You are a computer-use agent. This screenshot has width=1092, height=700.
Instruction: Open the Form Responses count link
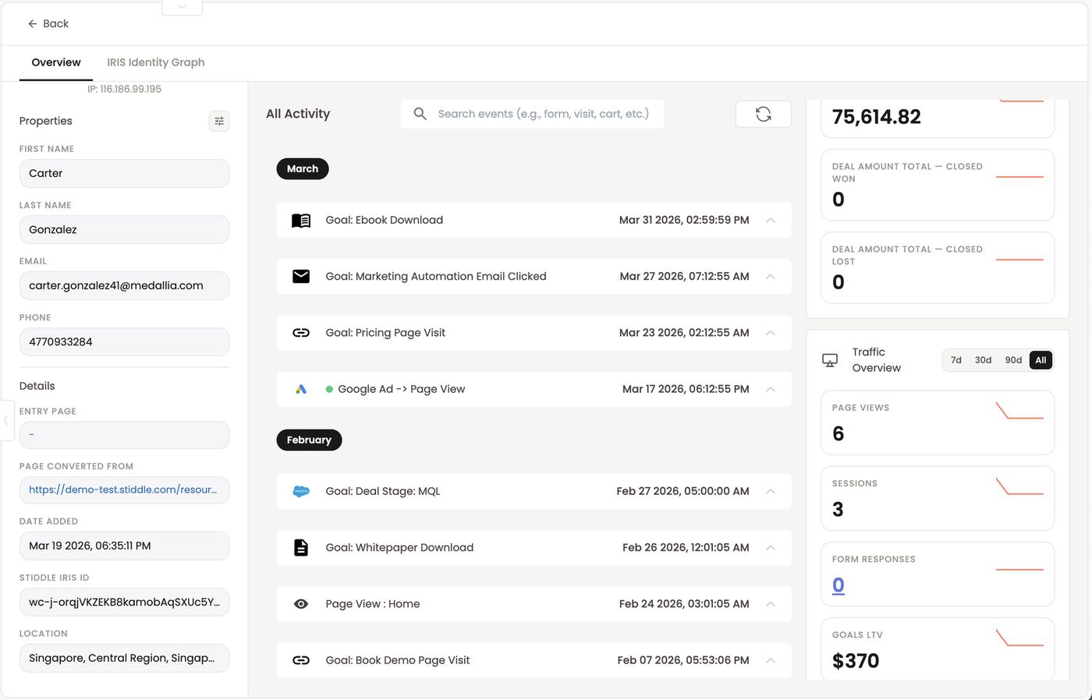pyautogui.click(x=838, y=585)
